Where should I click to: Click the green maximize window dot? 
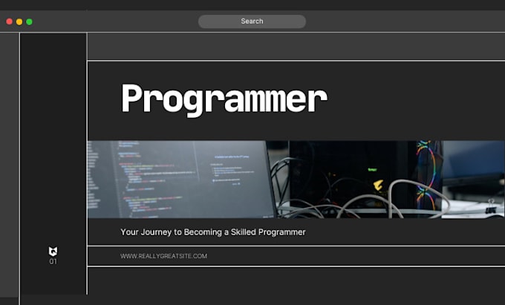pos(29,22)
